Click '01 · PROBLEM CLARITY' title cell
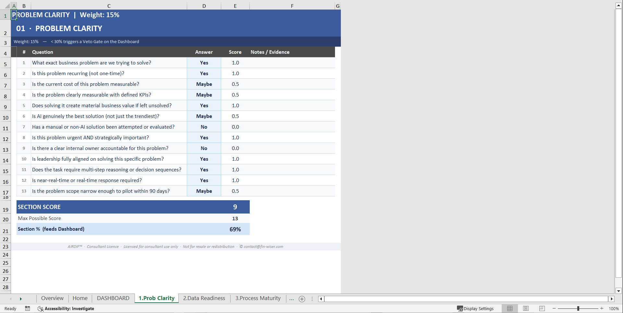This screenshot has width=623, height=313. point(59,29)
